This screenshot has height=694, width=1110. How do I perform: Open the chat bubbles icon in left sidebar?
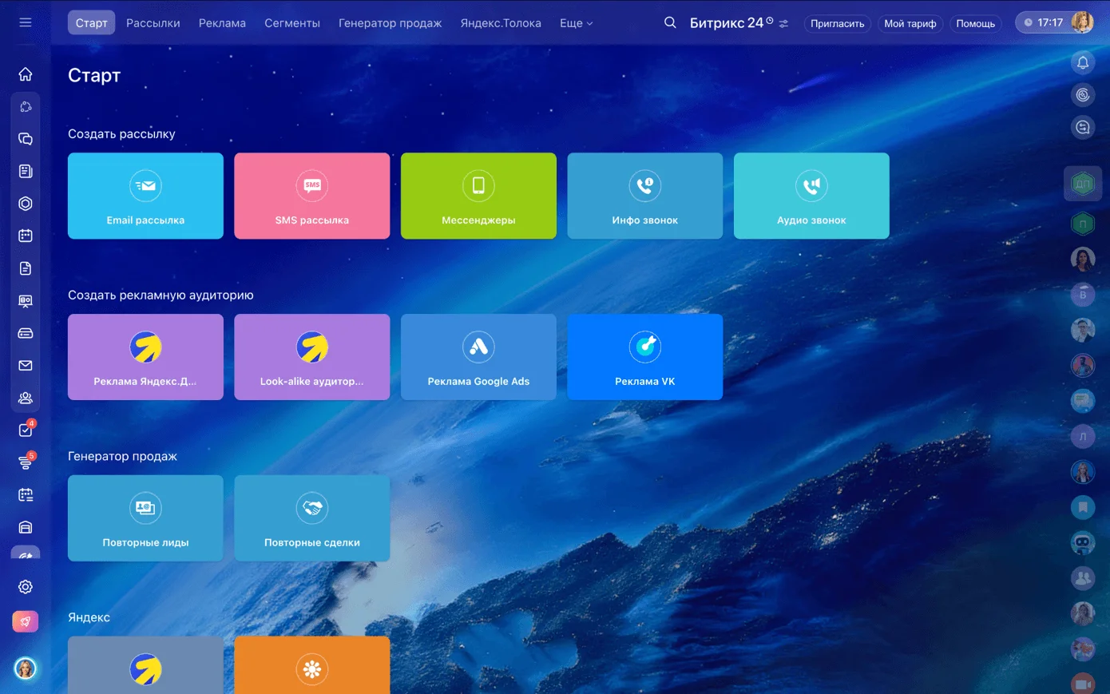point(26,139)
